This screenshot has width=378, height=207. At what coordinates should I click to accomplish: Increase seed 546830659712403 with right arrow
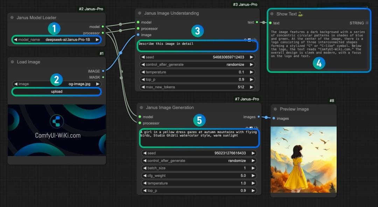[251, 57]
